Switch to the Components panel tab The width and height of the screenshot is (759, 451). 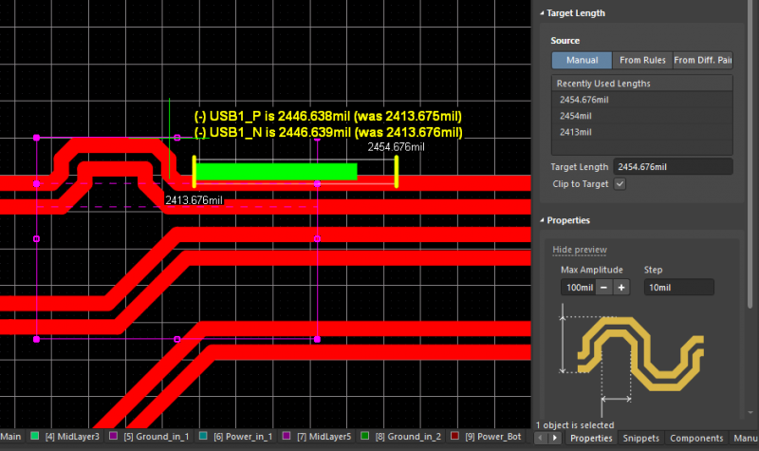(696, 438)
